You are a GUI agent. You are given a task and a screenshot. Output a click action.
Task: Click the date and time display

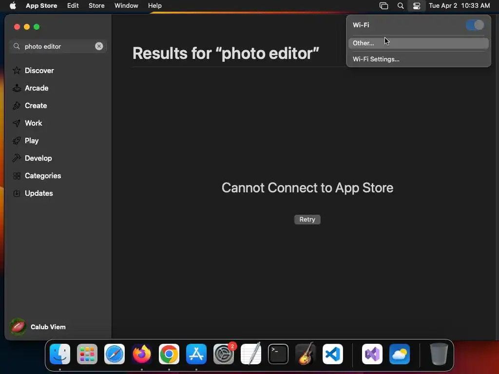459,5
